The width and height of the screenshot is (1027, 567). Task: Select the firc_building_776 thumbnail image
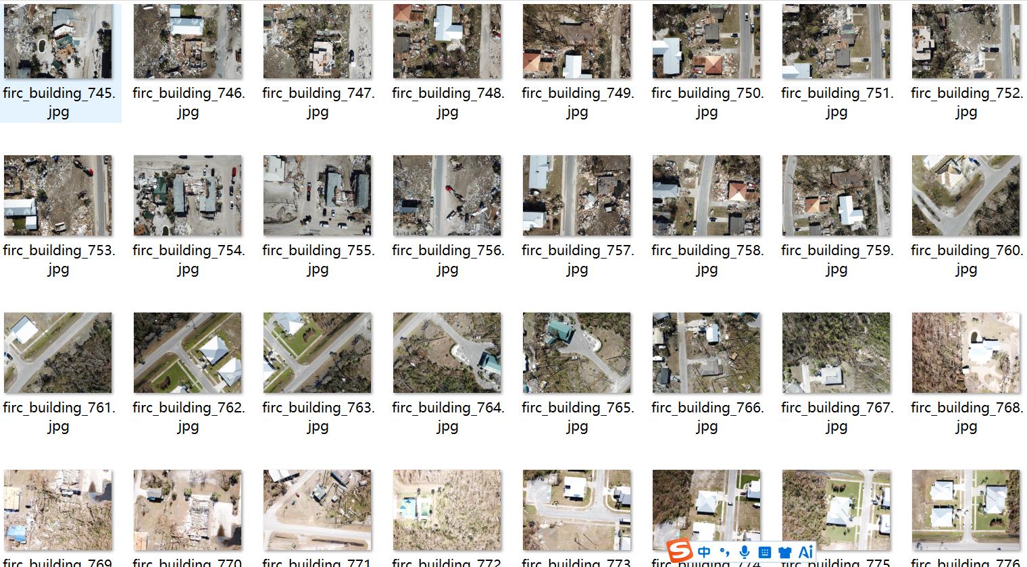coord(966,510)
